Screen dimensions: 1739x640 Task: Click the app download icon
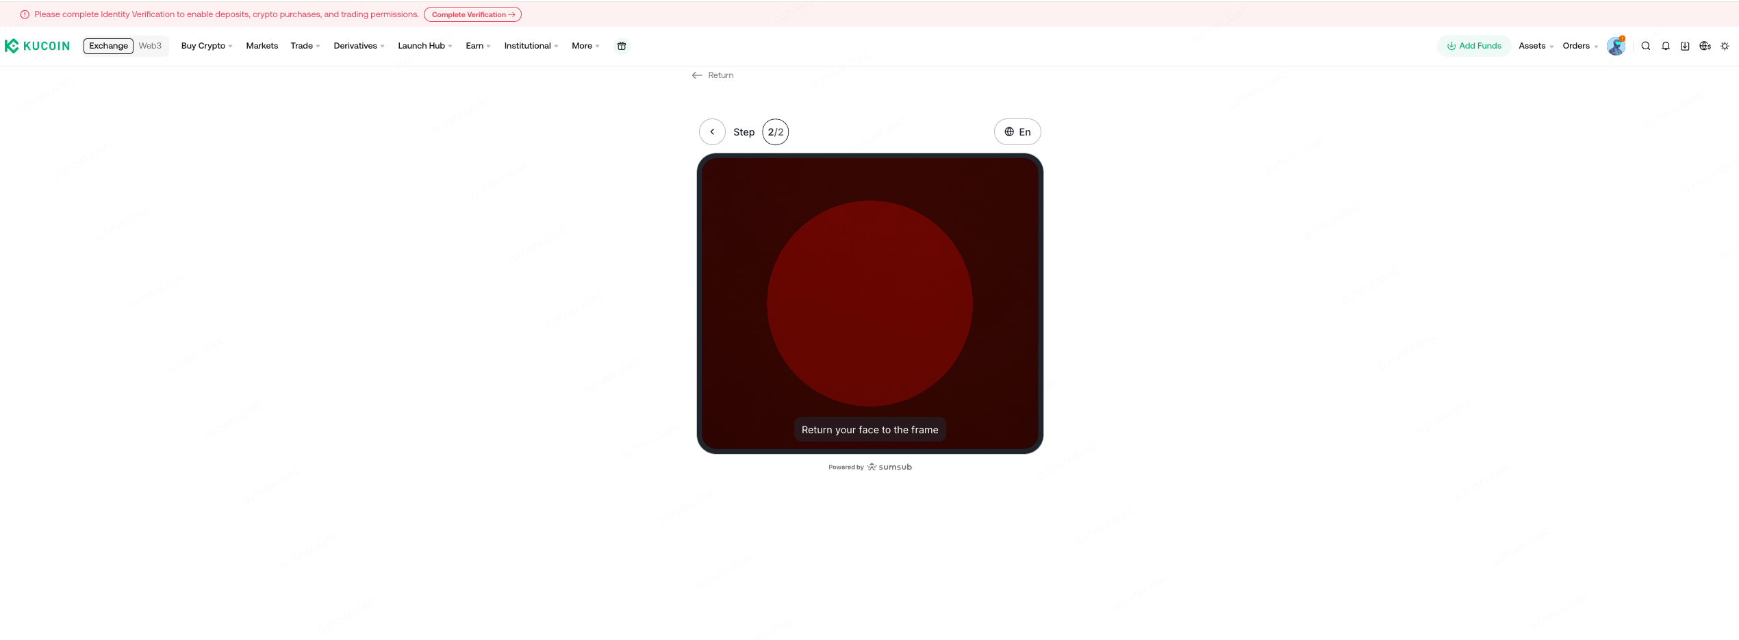[1685, 46]
